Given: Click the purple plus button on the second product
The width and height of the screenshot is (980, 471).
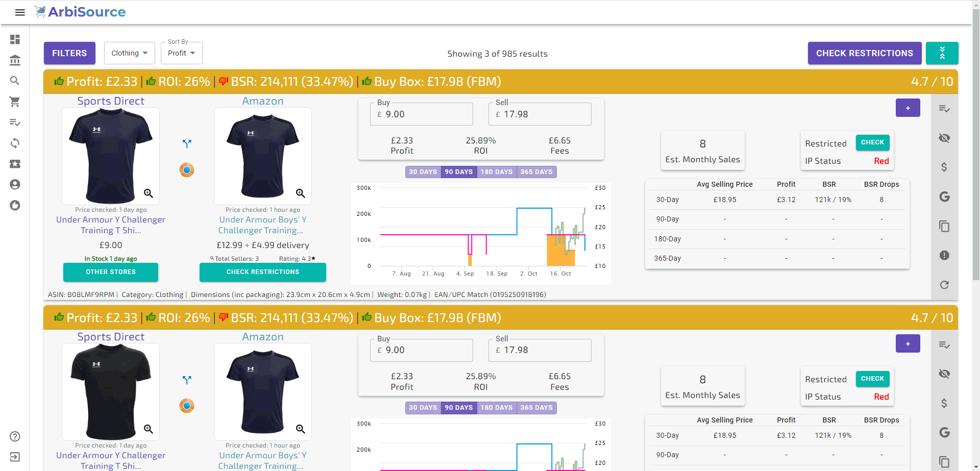Looking at the screenshot, I should [908, 343].
